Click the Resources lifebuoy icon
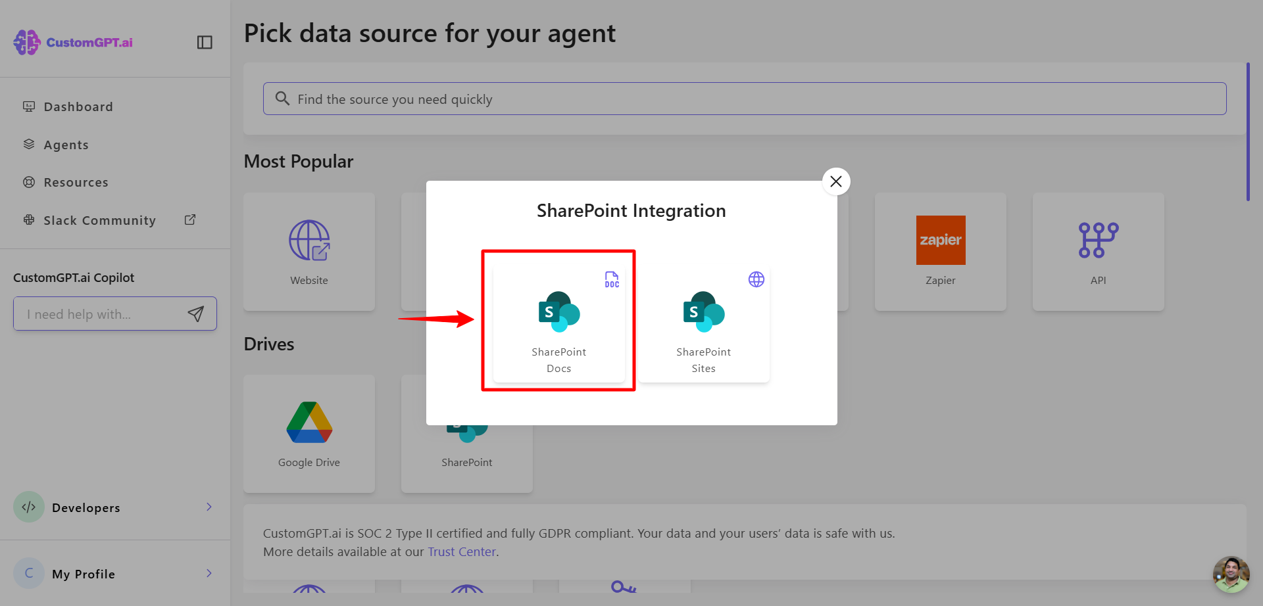The width and height of the screenshot is (1263, 606). point(29,182)
